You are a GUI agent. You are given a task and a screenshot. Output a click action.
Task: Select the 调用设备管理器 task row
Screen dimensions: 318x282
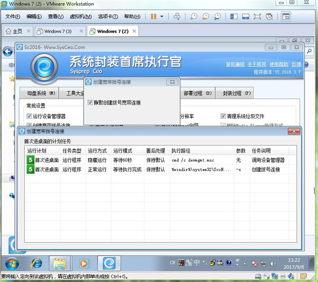160,160
